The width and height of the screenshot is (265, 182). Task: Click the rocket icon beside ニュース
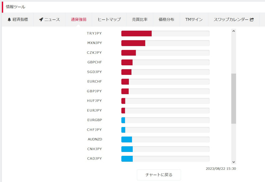click(x=41, y=20)
